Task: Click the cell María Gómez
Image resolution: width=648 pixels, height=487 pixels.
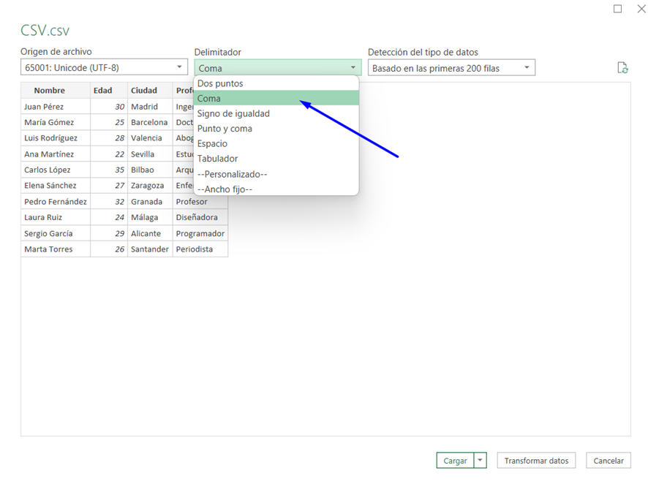Action: click(x=56, y=122)
